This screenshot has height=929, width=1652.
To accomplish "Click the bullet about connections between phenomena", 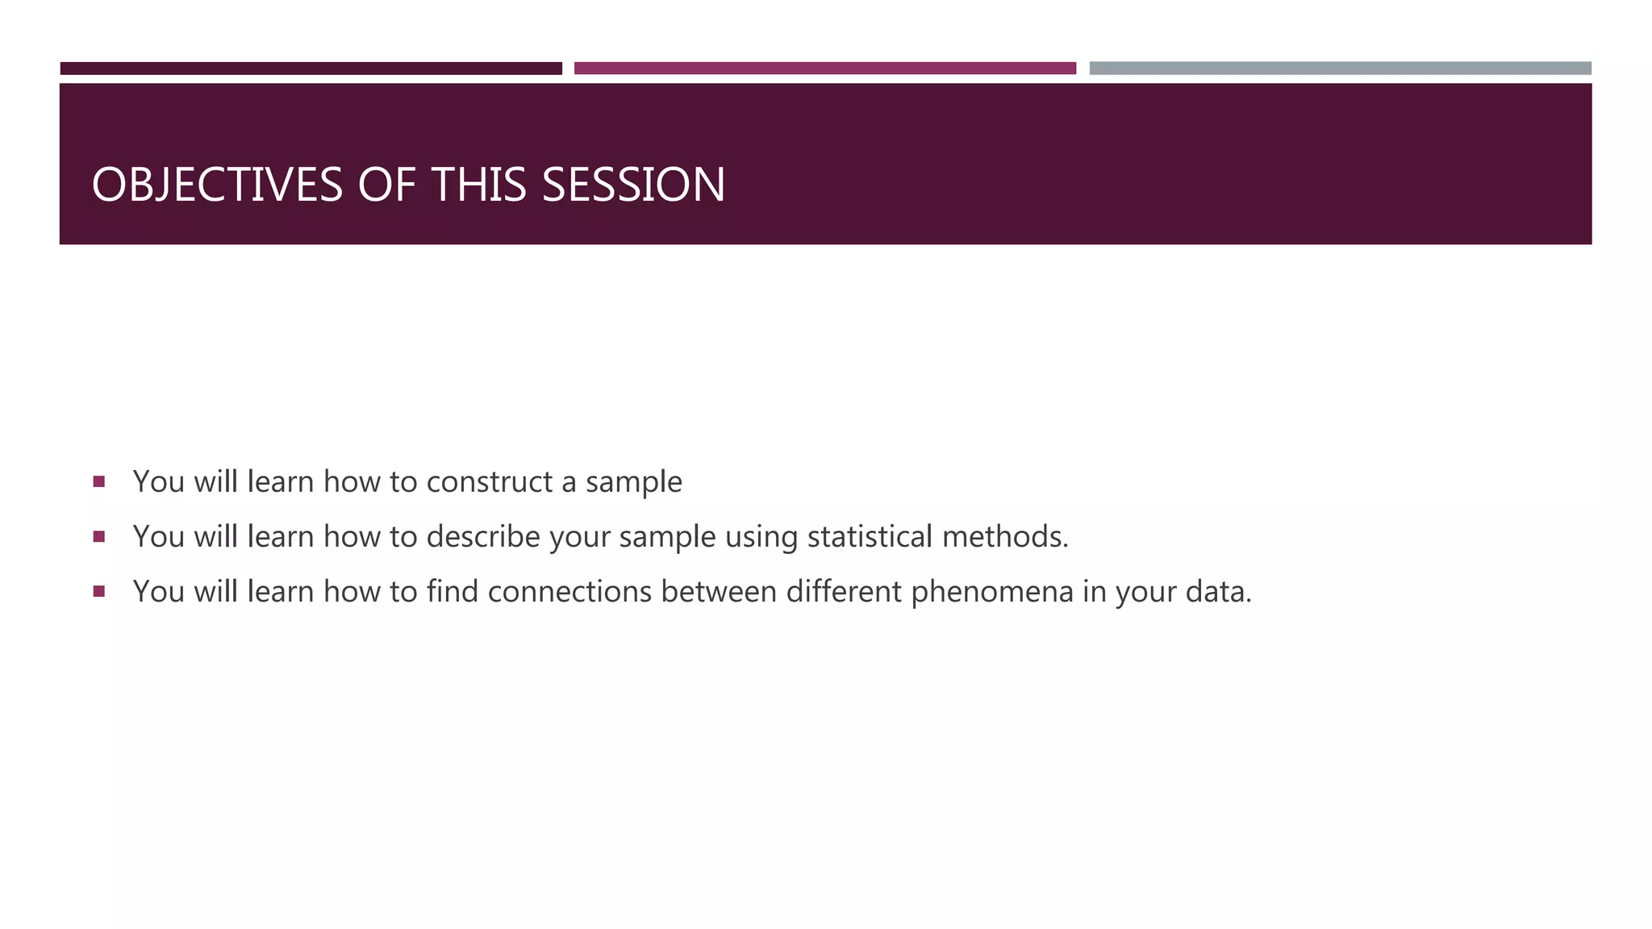I will pyautogui.click(x=692, y=592).
